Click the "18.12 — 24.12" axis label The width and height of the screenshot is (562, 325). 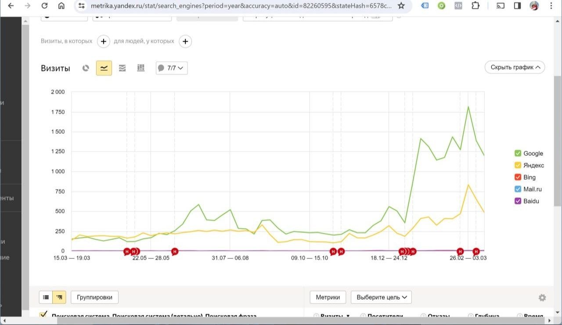[389, 258]
